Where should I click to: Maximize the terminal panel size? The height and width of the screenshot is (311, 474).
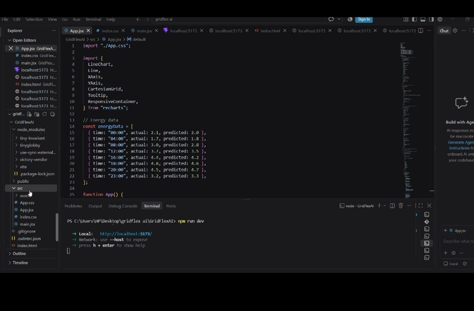pyautogui.click(x=420, y=206)
